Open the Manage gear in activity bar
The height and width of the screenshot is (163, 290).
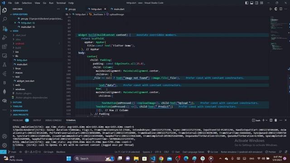click(x=5, y=145)
